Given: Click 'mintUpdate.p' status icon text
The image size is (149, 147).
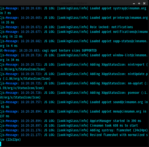Looking at the screenshot, I should 138,74.
